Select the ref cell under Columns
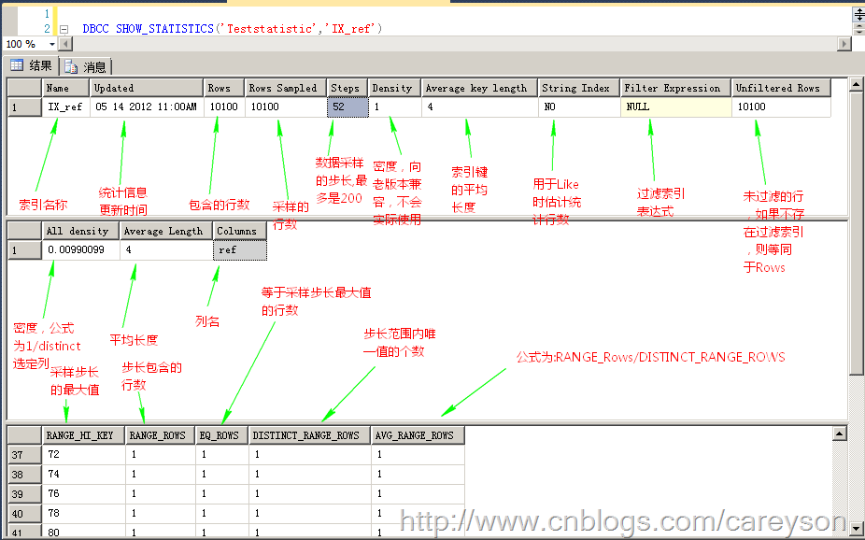The image size is (865, 540). point(239,250)
